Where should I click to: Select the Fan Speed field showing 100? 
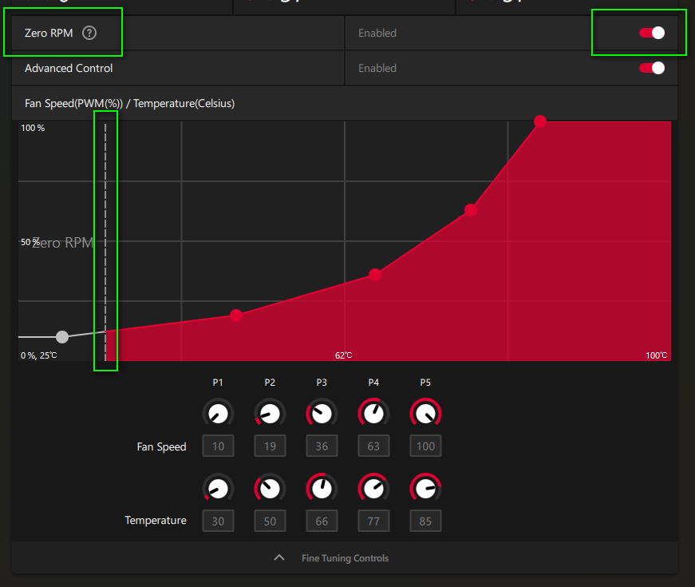coord(425,446)
